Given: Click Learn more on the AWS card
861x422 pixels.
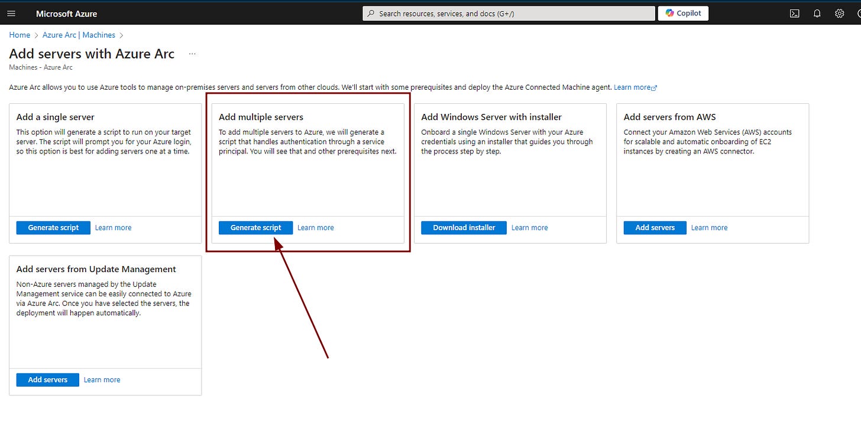Looking at the screenshot, I should pos(709,227).
